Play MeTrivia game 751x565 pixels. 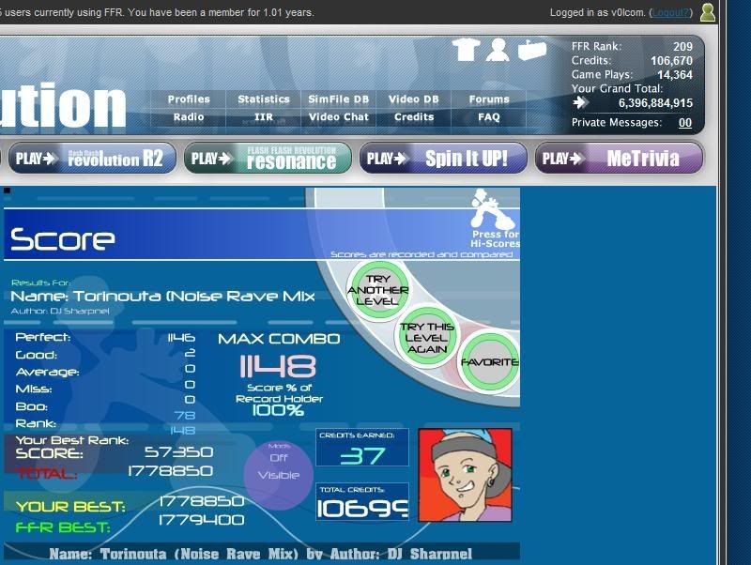pos(619,158)
